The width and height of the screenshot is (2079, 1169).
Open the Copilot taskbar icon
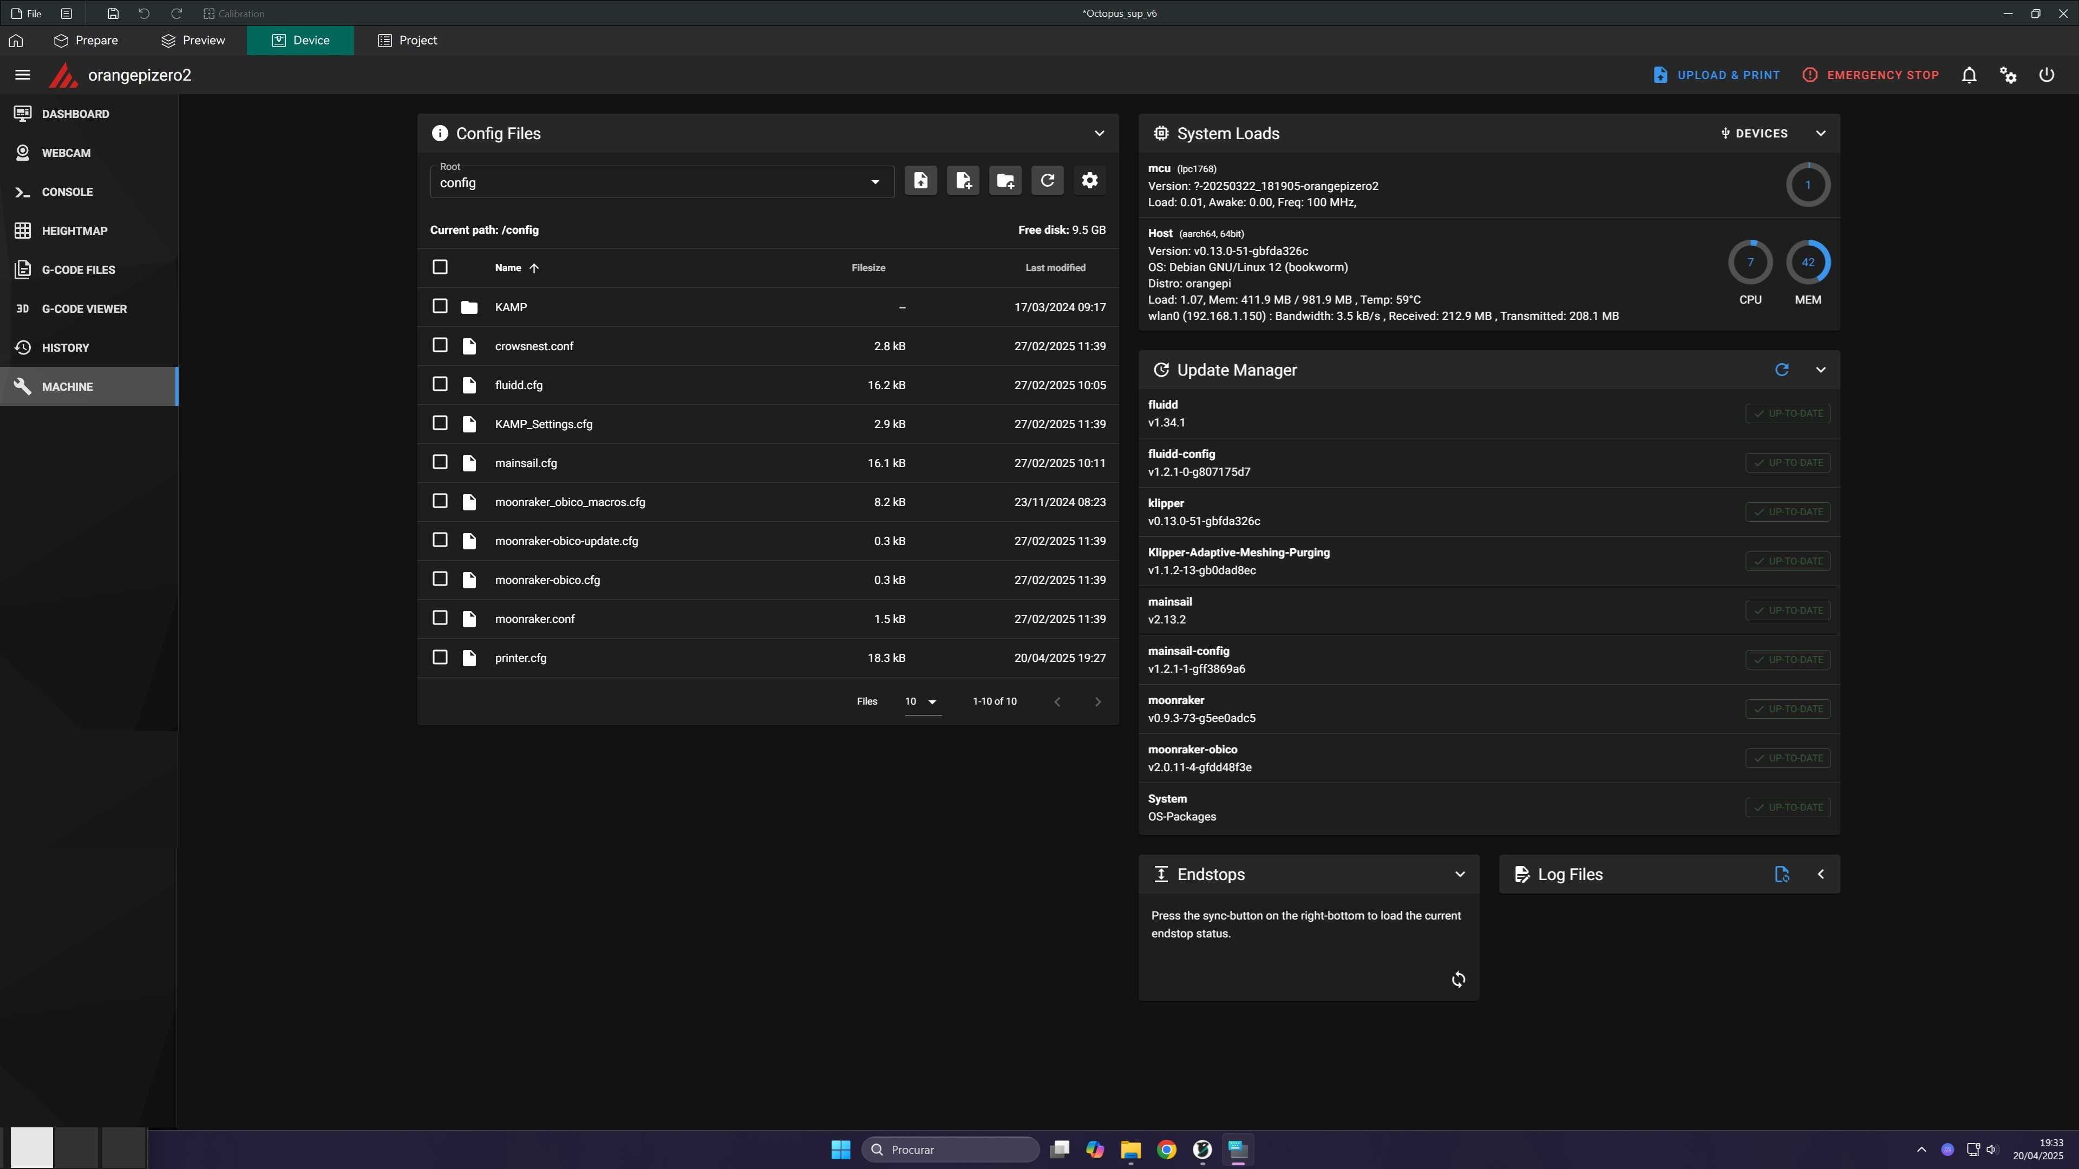[x=1095, y=1150]
